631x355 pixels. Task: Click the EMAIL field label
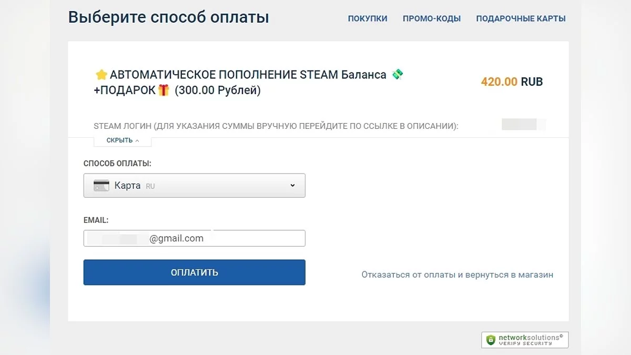96,220
